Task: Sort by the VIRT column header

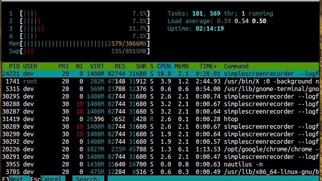Action: point(97,66)
